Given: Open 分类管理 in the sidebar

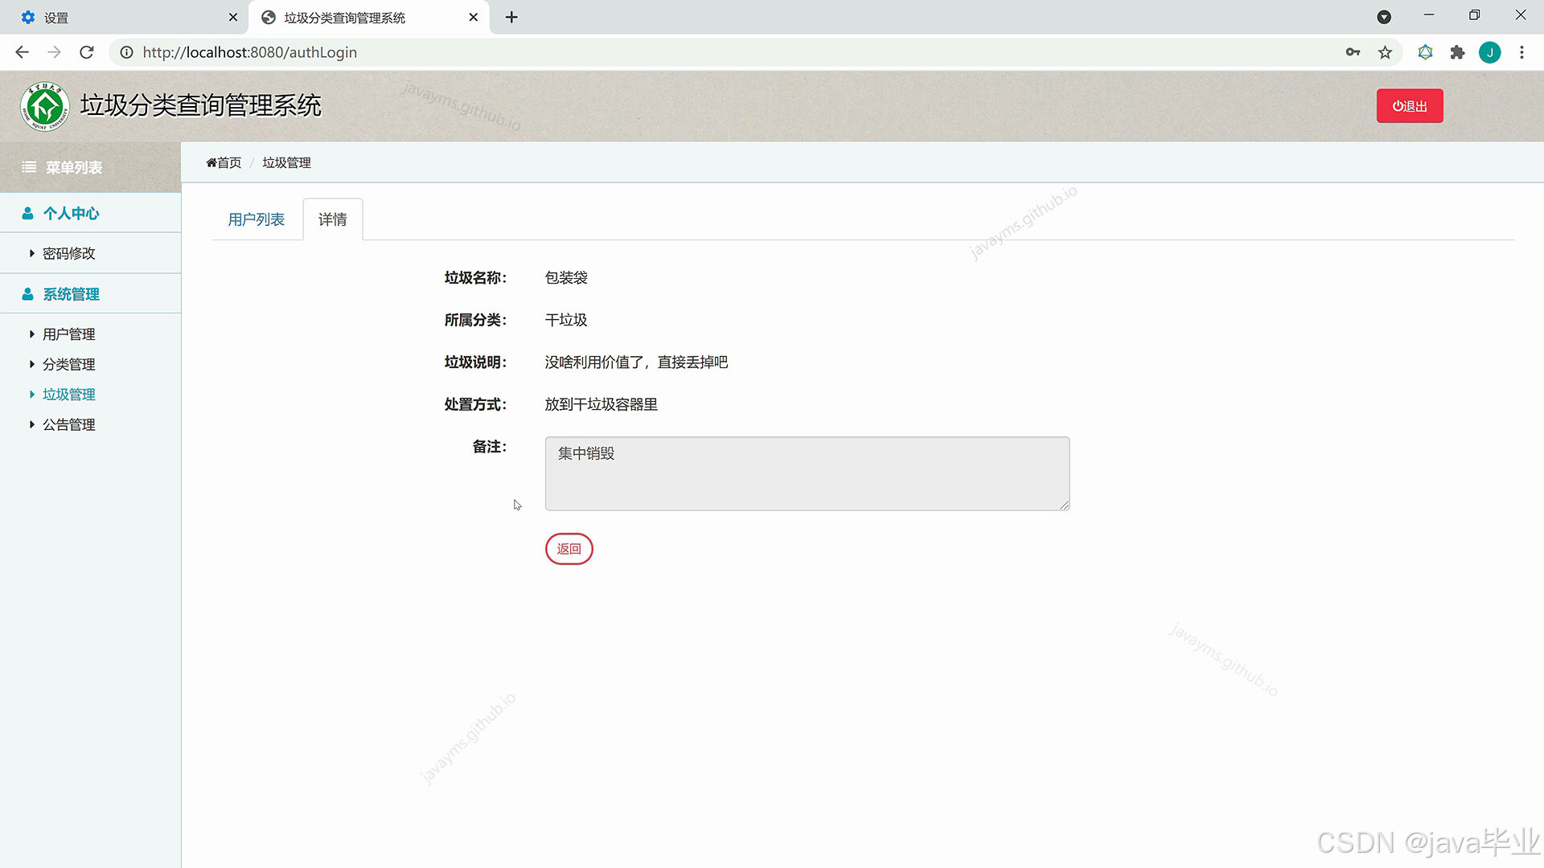Looking at the screenshot, I should tap(69, 364).
